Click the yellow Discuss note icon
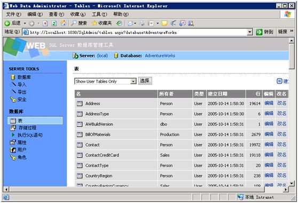Screen dimensions: 298x203 (x=164, y=23)
